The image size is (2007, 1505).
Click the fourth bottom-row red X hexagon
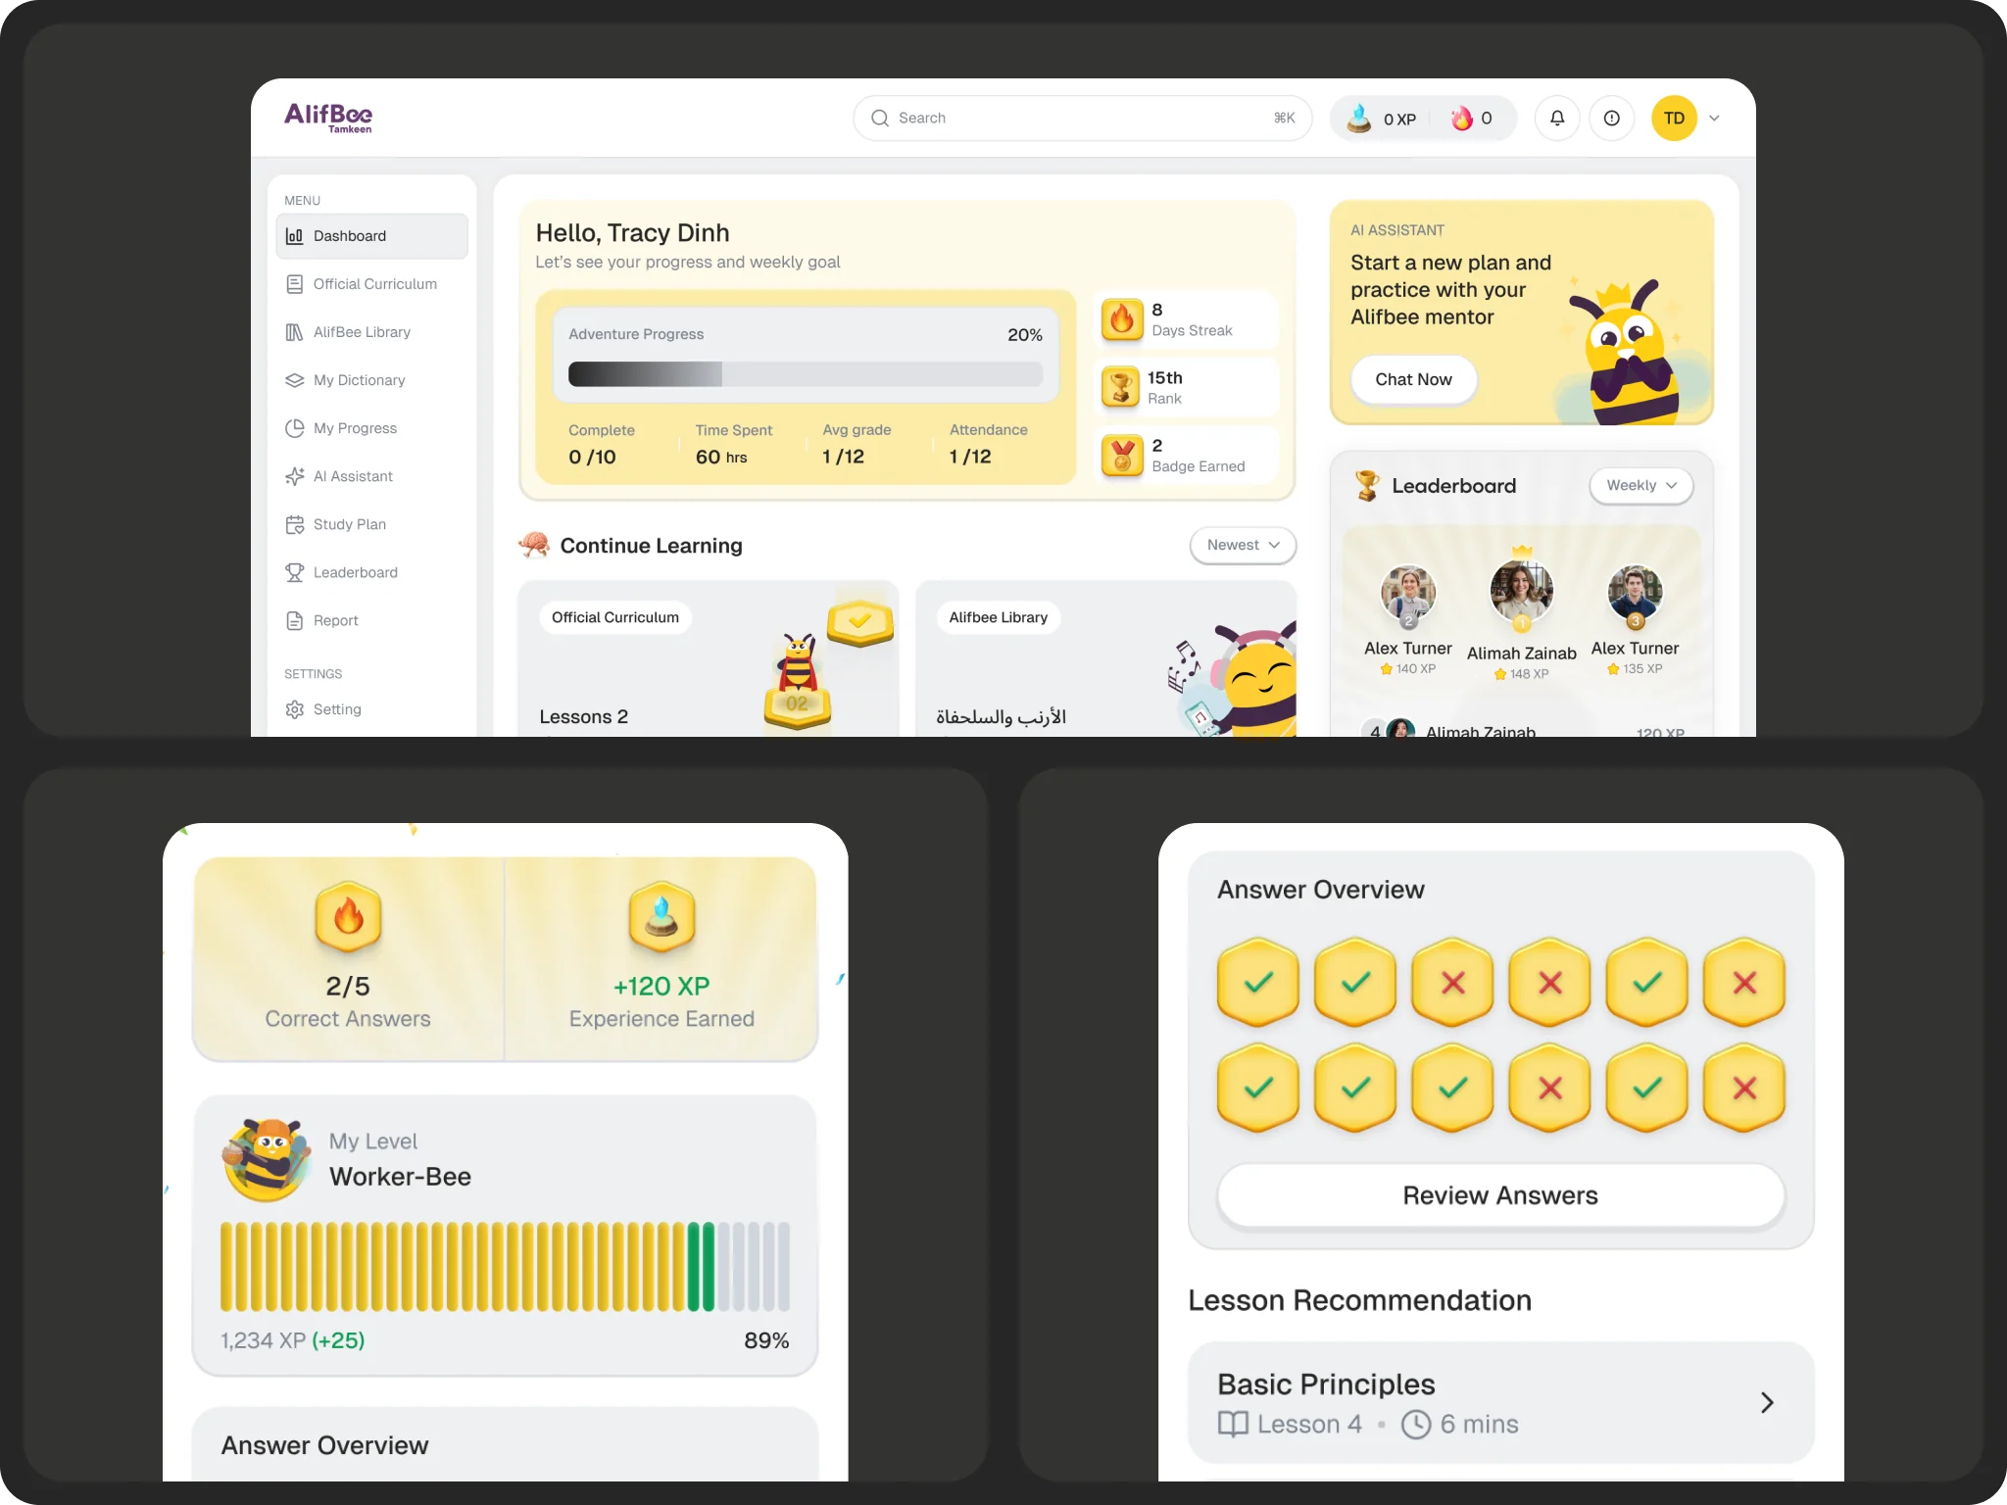tap(1549, 1088)
